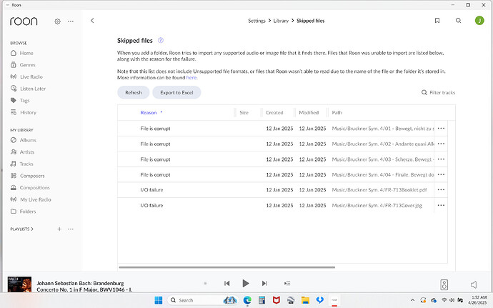The image size is (493, 308).
Task: Open options for the FR-713Cover.jpg row
Action: [441, 205]
